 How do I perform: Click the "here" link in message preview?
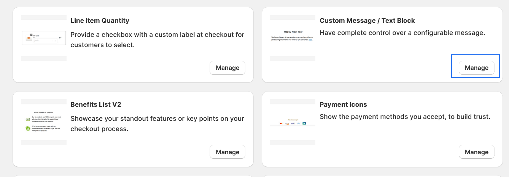(311, 40)
